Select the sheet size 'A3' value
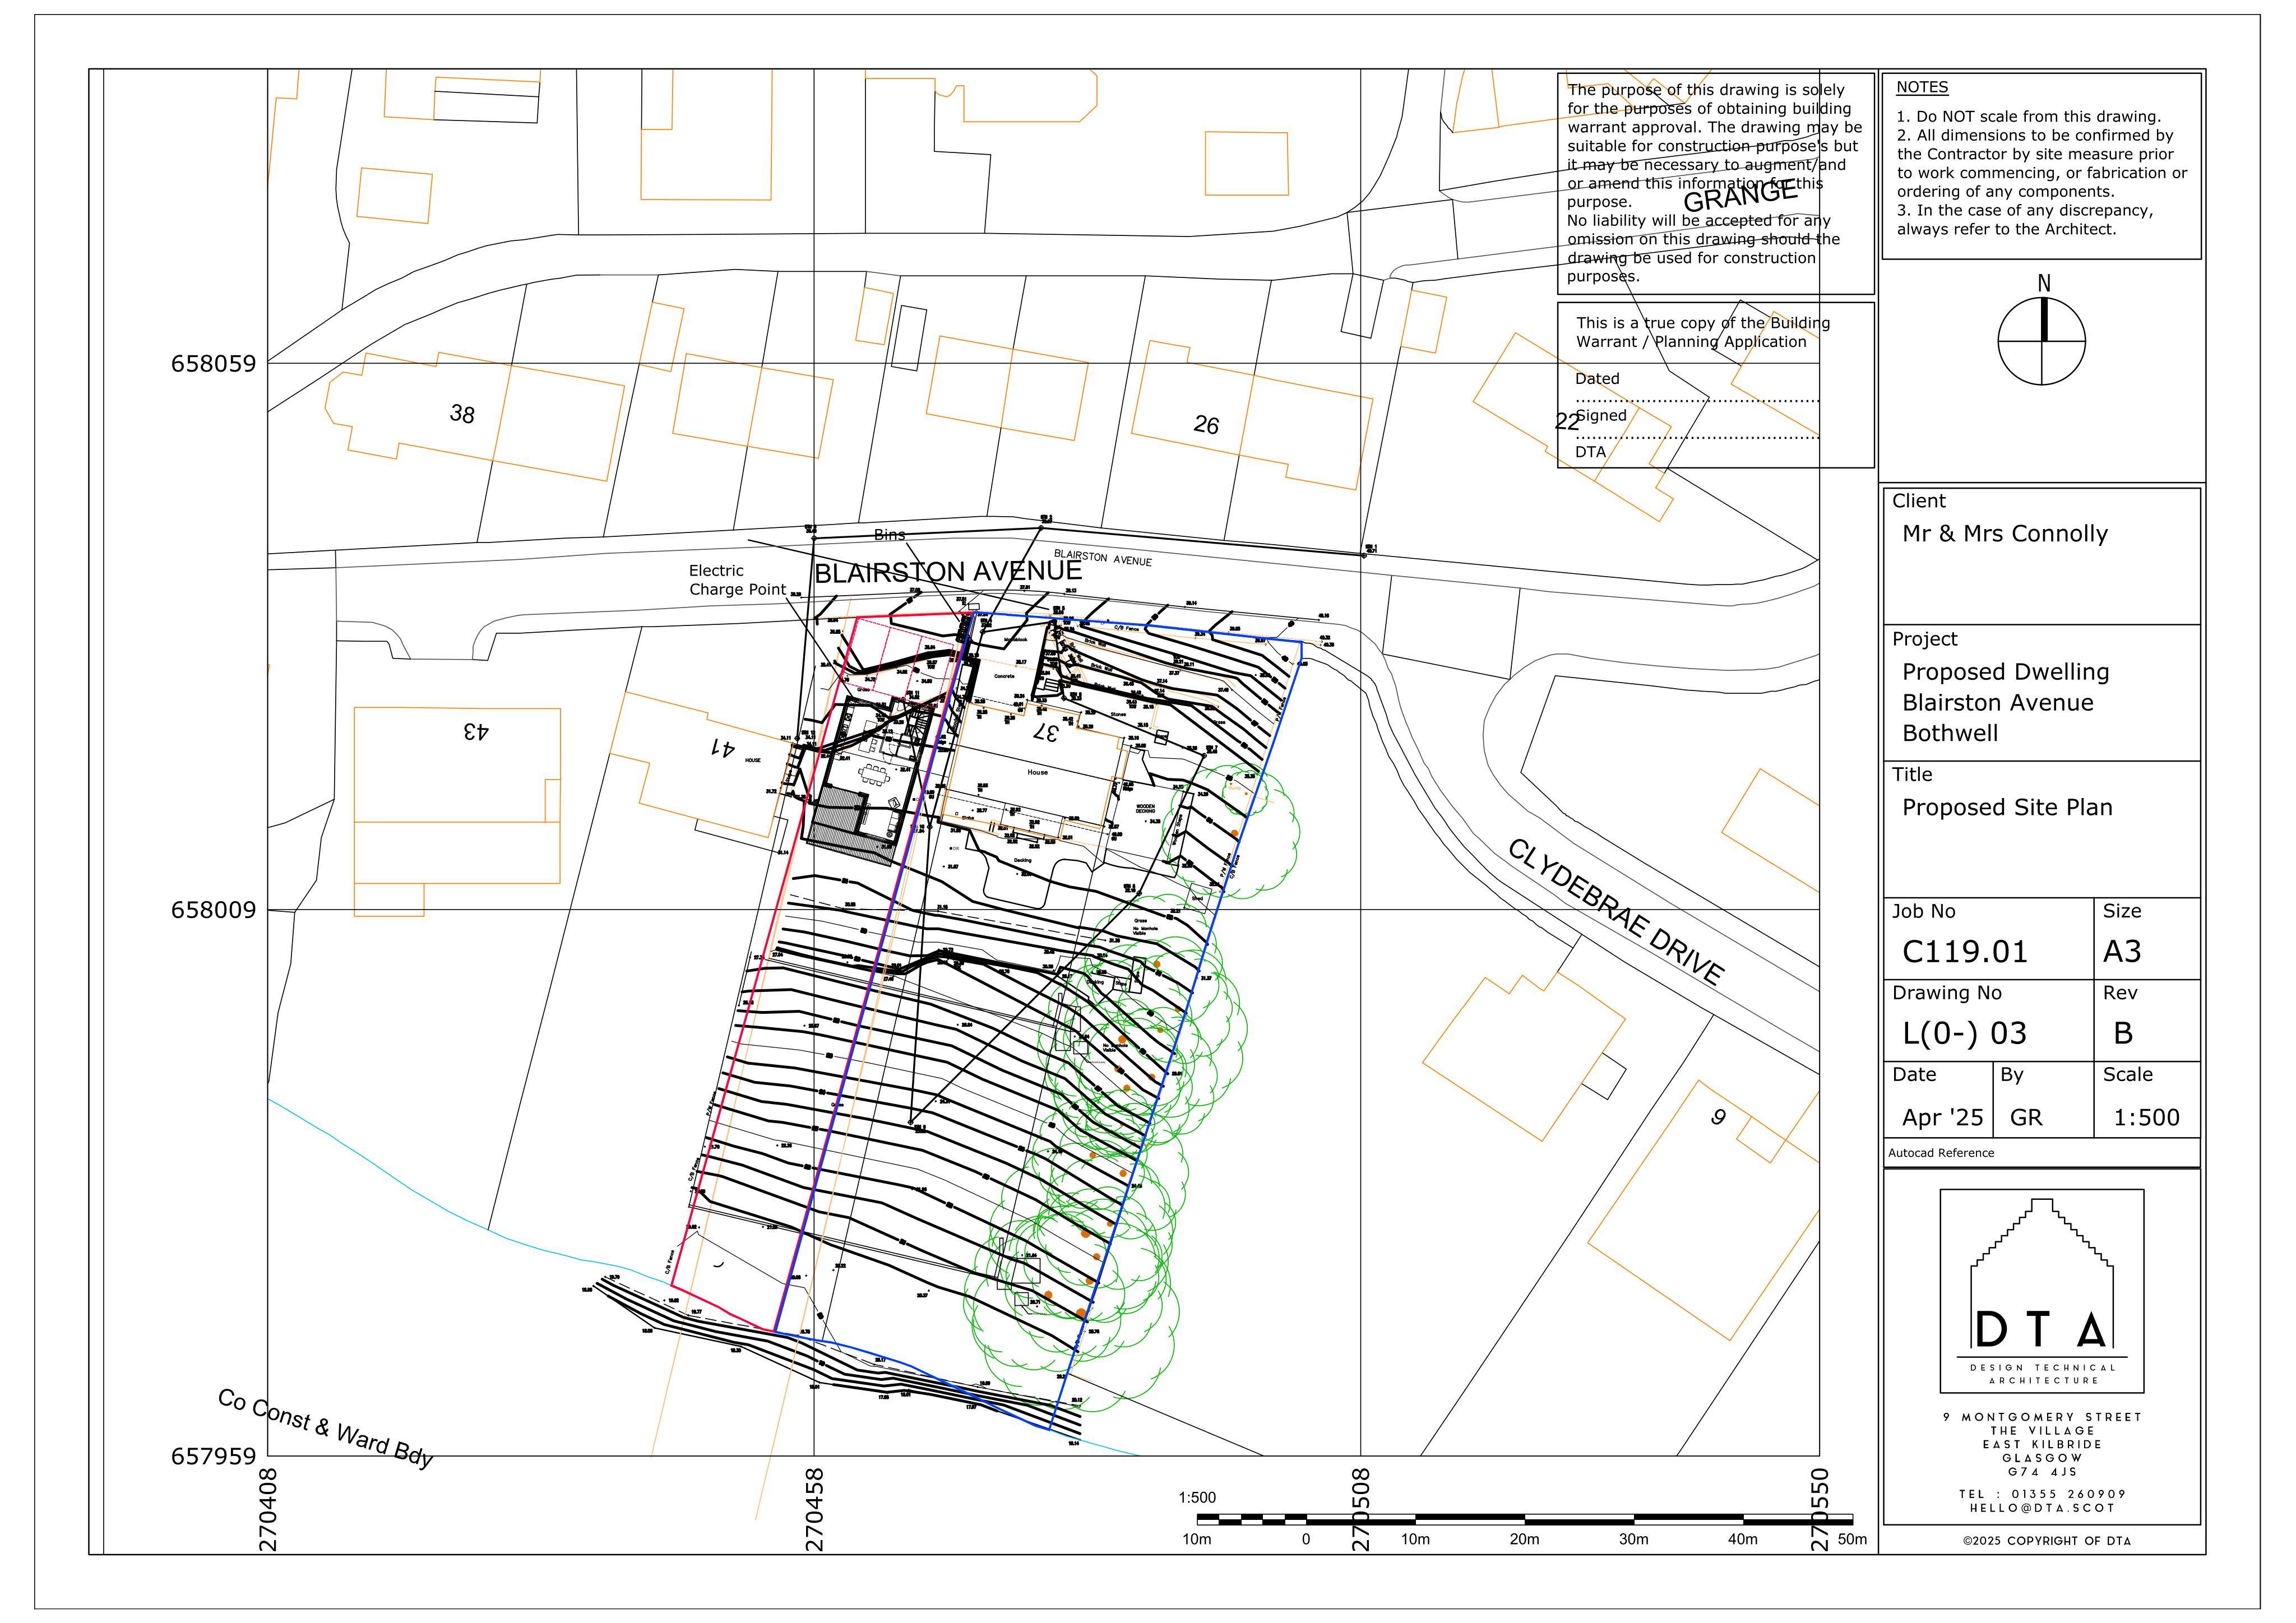 2122,951
